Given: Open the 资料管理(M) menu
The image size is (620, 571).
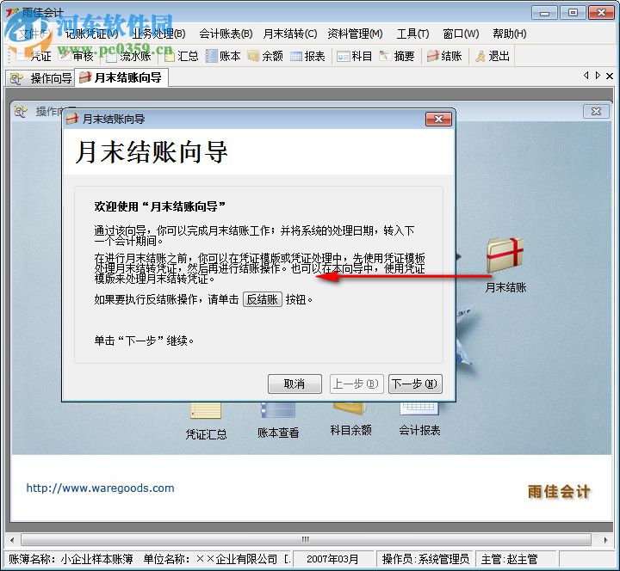Looking at the screenshot, I should [x=355, y=34].
